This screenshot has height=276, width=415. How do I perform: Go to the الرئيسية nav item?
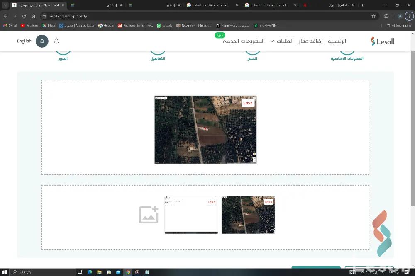[337, 41]
